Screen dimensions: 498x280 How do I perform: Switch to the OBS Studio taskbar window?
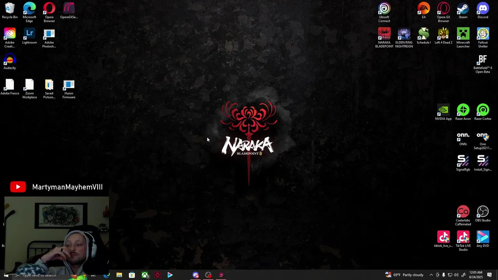(x=209, y=275)
